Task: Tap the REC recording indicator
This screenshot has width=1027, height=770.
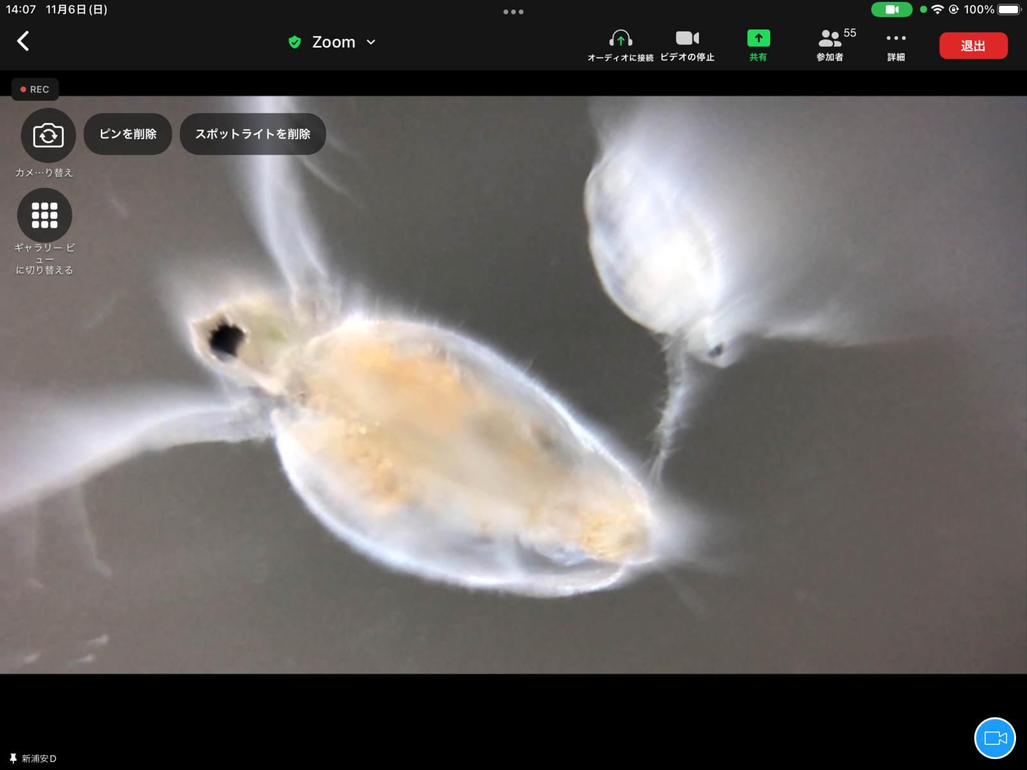Action: [35, 89]
